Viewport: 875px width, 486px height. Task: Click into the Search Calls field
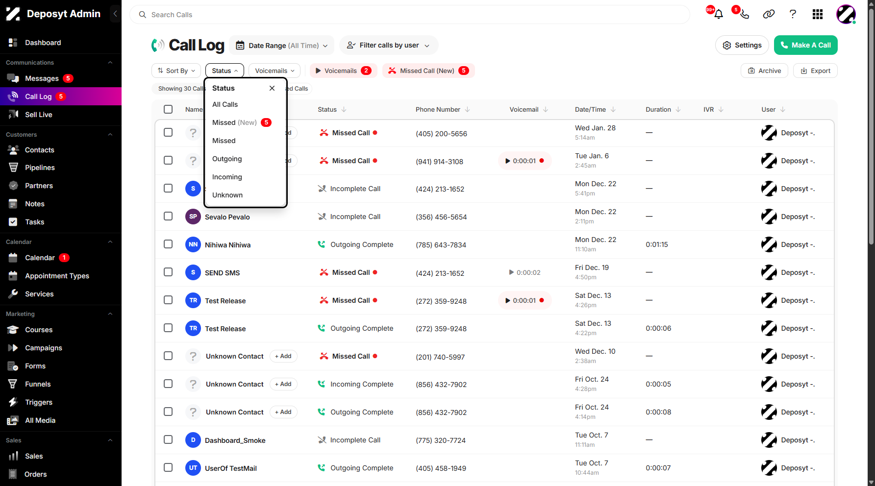tap(409, 15)
